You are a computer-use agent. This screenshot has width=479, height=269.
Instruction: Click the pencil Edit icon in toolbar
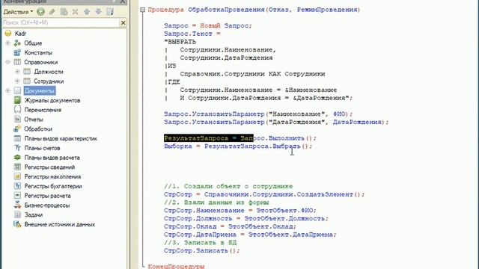tap(52, 12)
